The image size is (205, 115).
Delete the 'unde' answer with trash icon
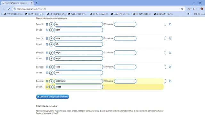click(x=47, y=87)
